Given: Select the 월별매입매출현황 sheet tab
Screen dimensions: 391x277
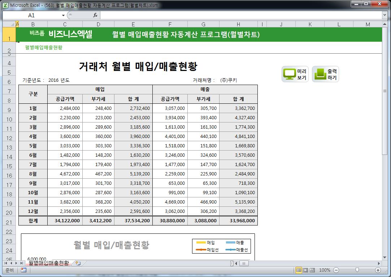Looking at the screenshot, I should (x=48, y=263).
